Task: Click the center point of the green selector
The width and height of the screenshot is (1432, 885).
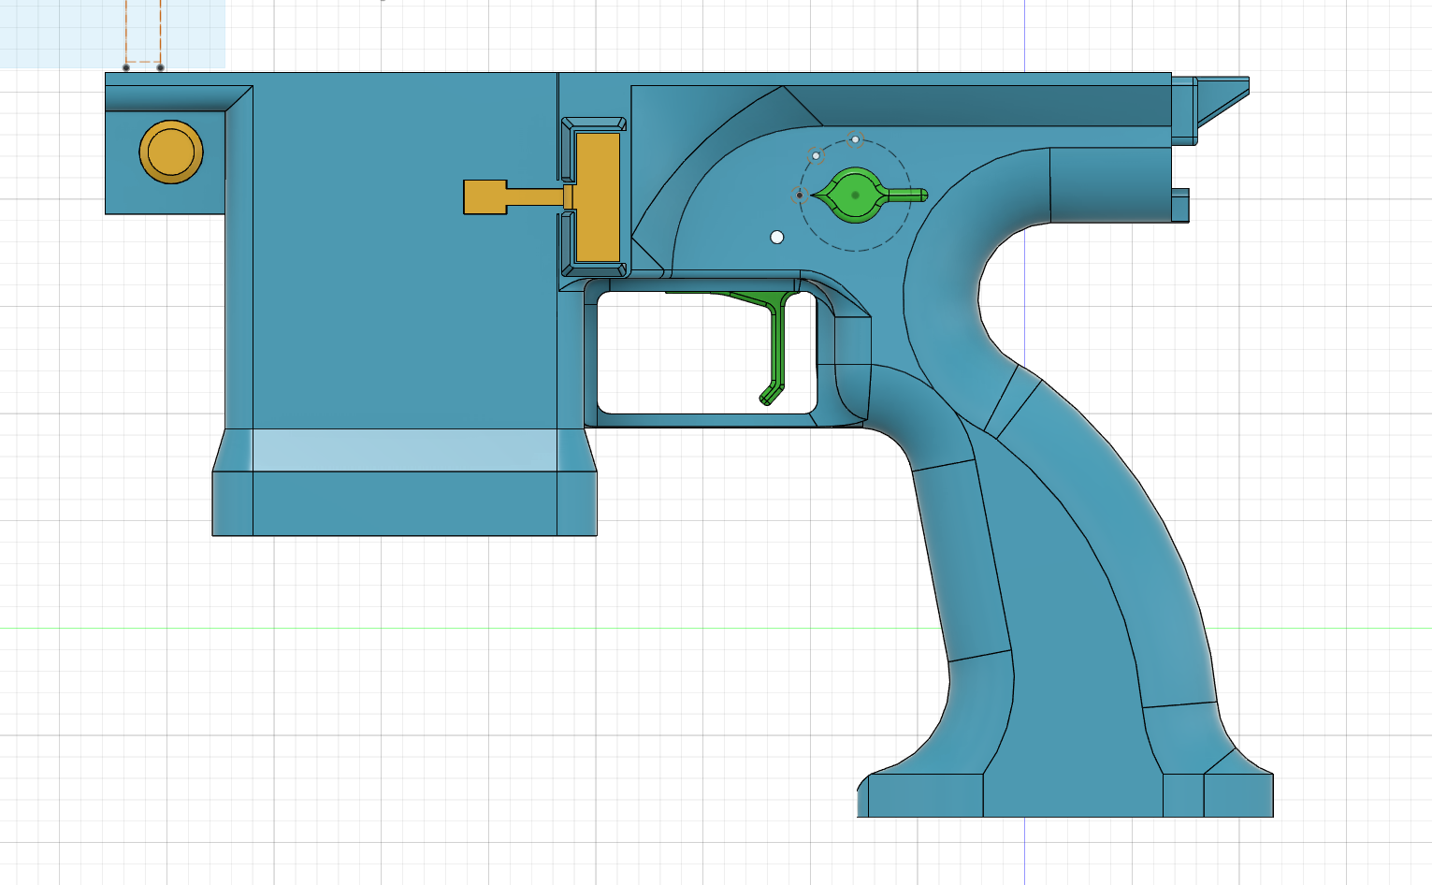Action: [855, 196]
